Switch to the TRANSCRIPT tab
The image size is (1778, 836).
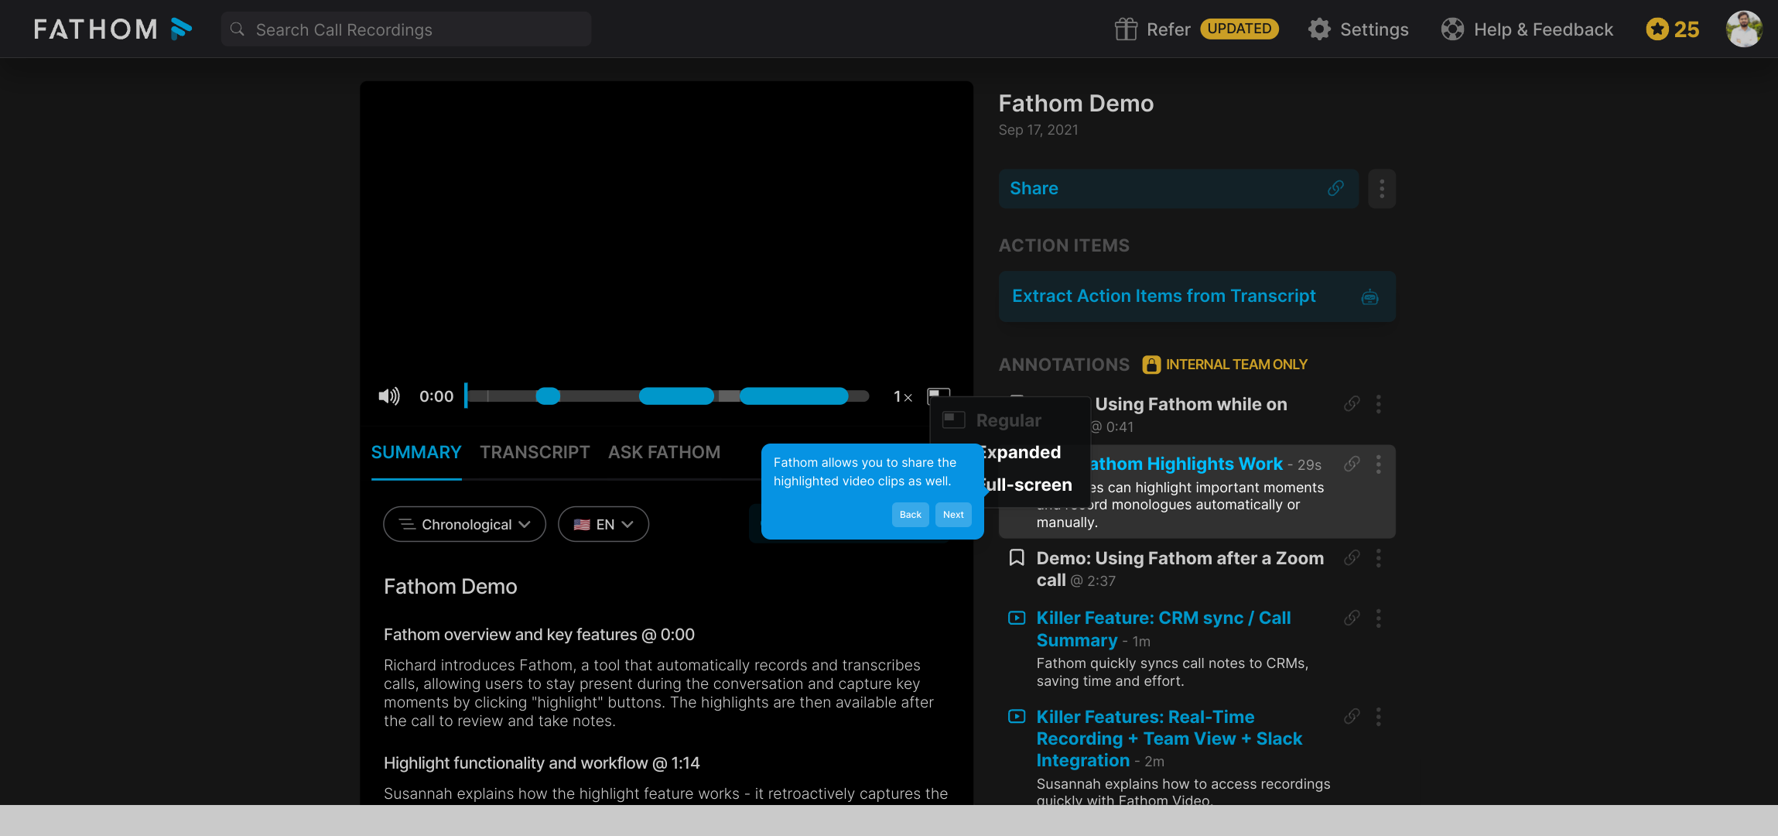pos(535,452)
